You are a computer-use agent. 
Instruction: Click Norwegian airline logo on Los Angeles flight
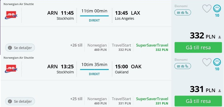(x=11, y=15)
